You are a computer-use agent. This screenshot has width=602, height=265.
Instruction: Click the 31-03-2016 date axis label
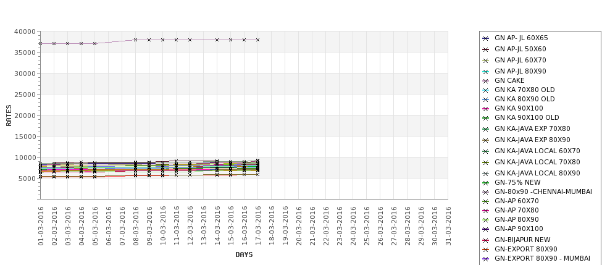point(448,225)
